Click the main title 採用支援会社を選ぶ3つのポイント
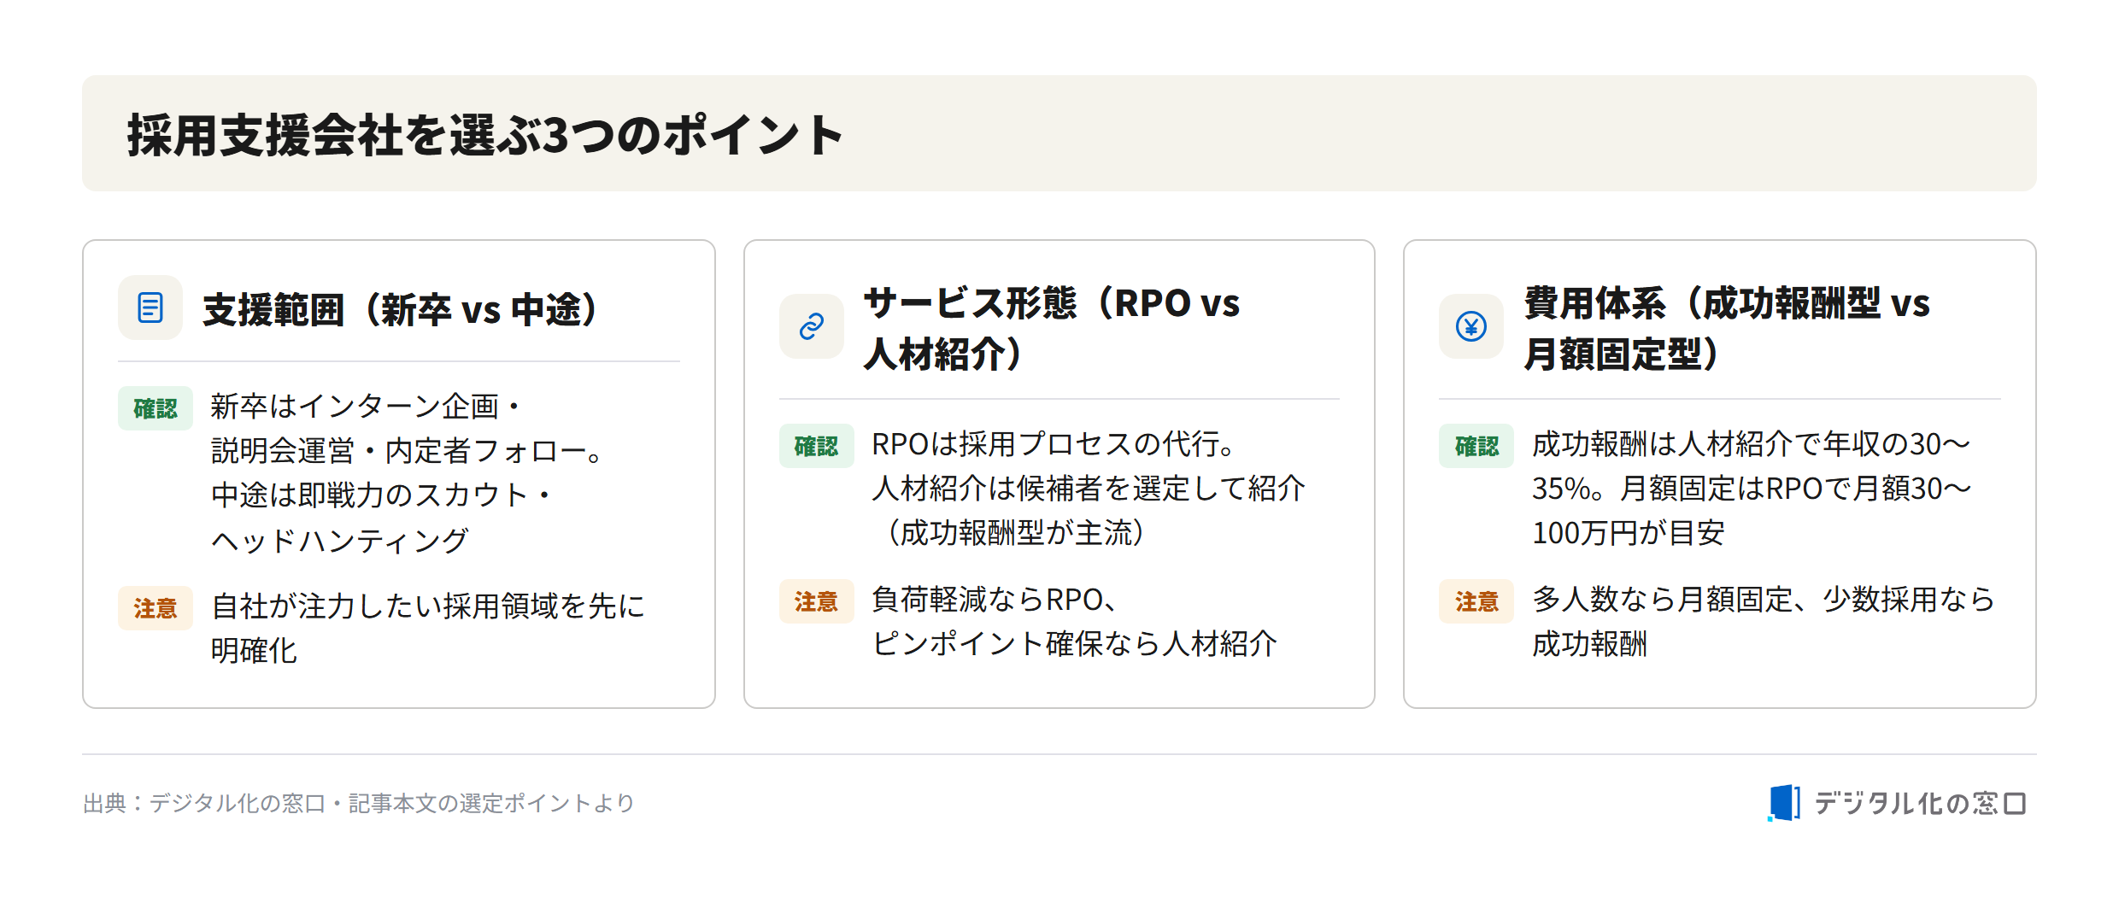The image size is (2119, 902). click(x=485, y=135)
